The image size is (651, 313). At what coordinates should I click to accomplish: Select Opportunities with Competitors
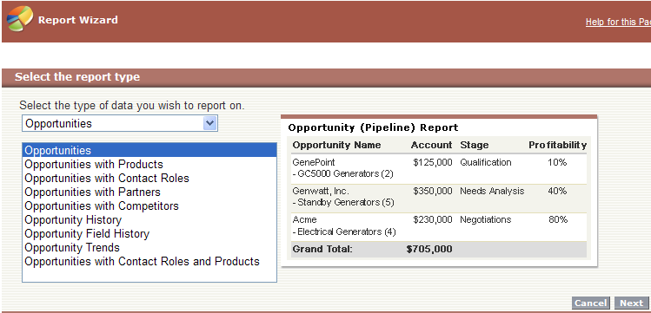[x=102, y=205]
